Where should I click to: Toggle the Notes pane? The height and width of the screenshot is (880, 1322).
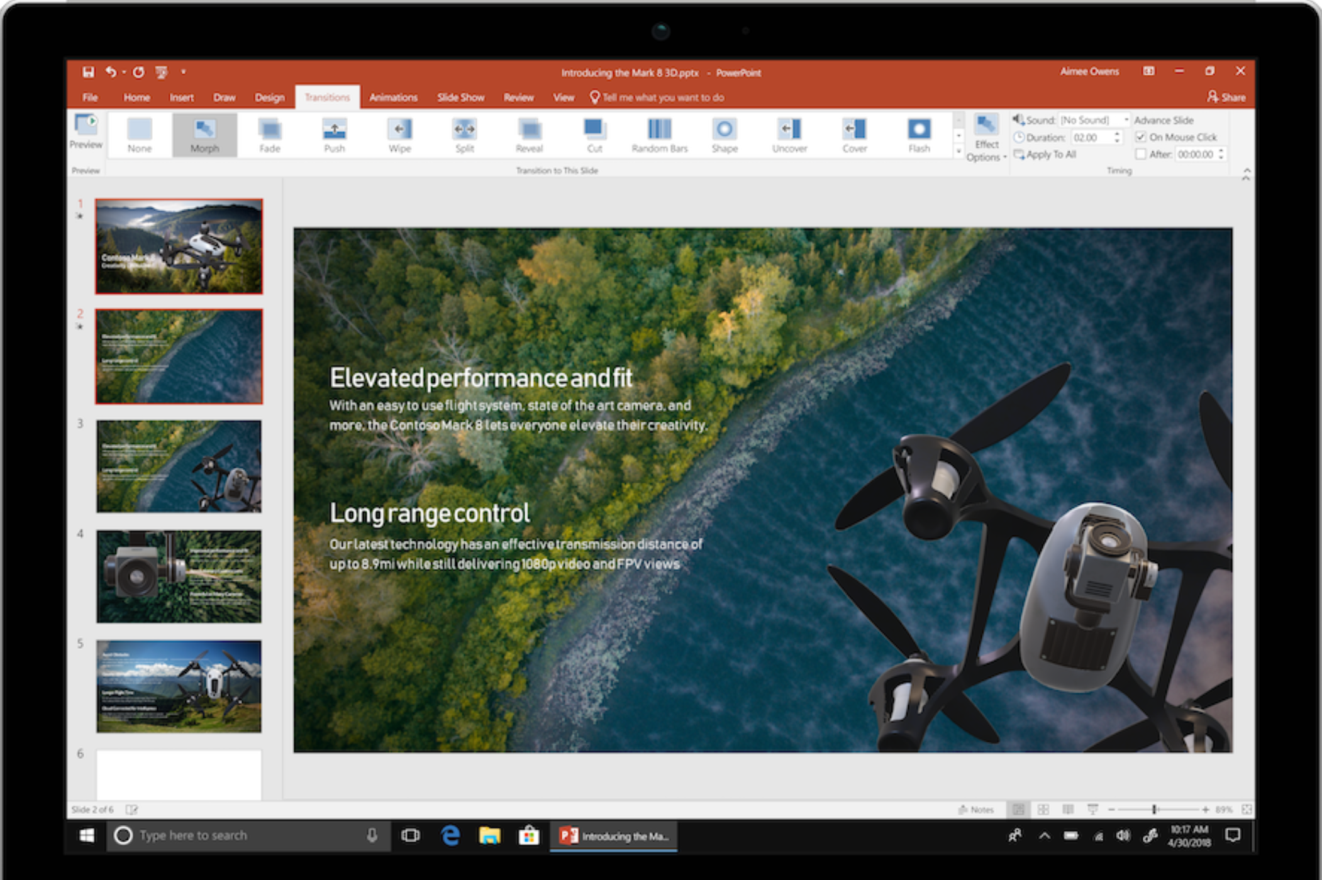(x=976, y=810)
